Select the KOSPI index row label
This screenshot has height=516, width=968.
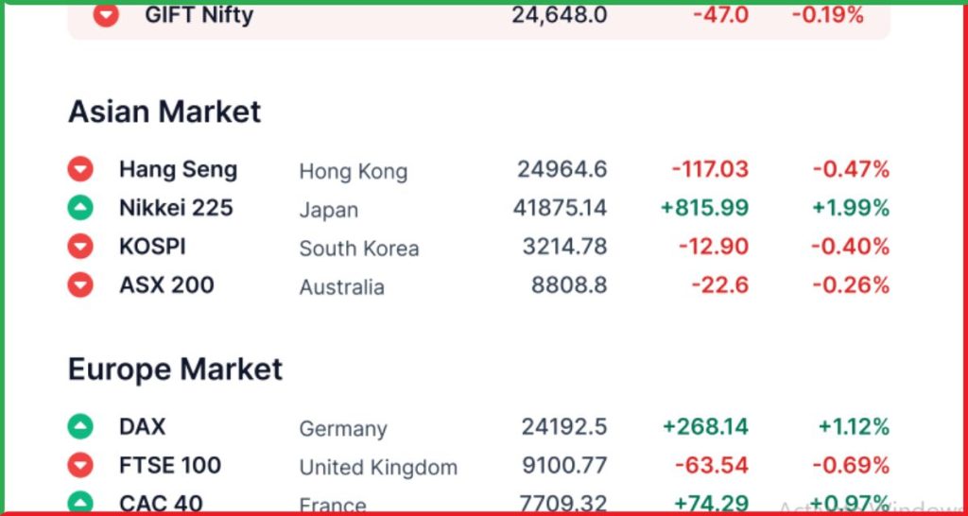tap(152, 247)
